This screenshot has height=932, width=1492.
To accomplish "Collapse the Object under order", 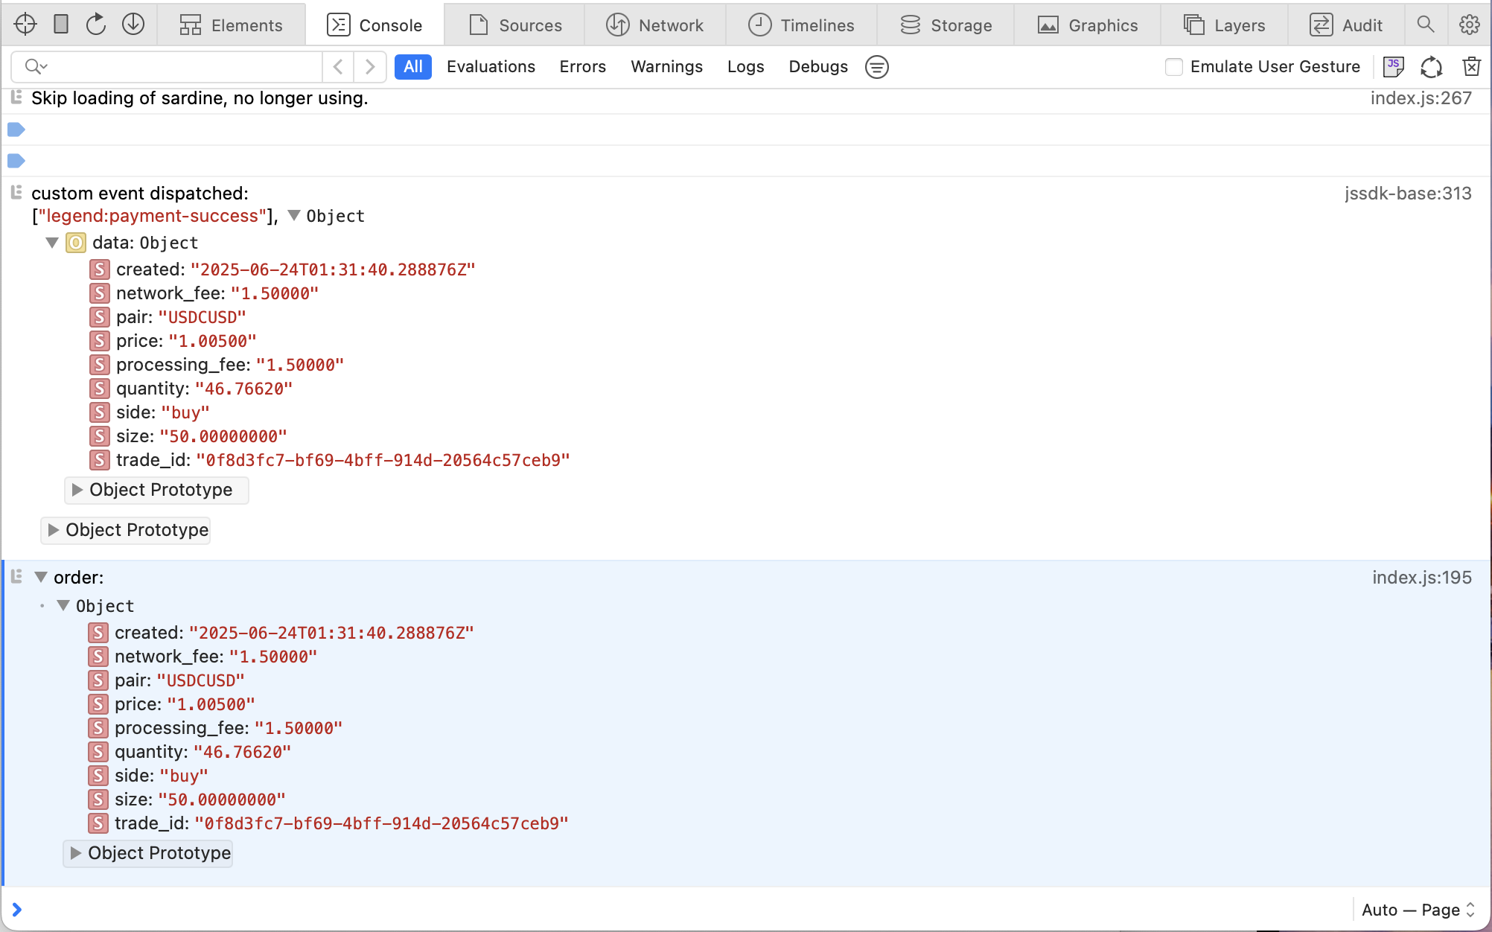I will [x=63, y=606].
